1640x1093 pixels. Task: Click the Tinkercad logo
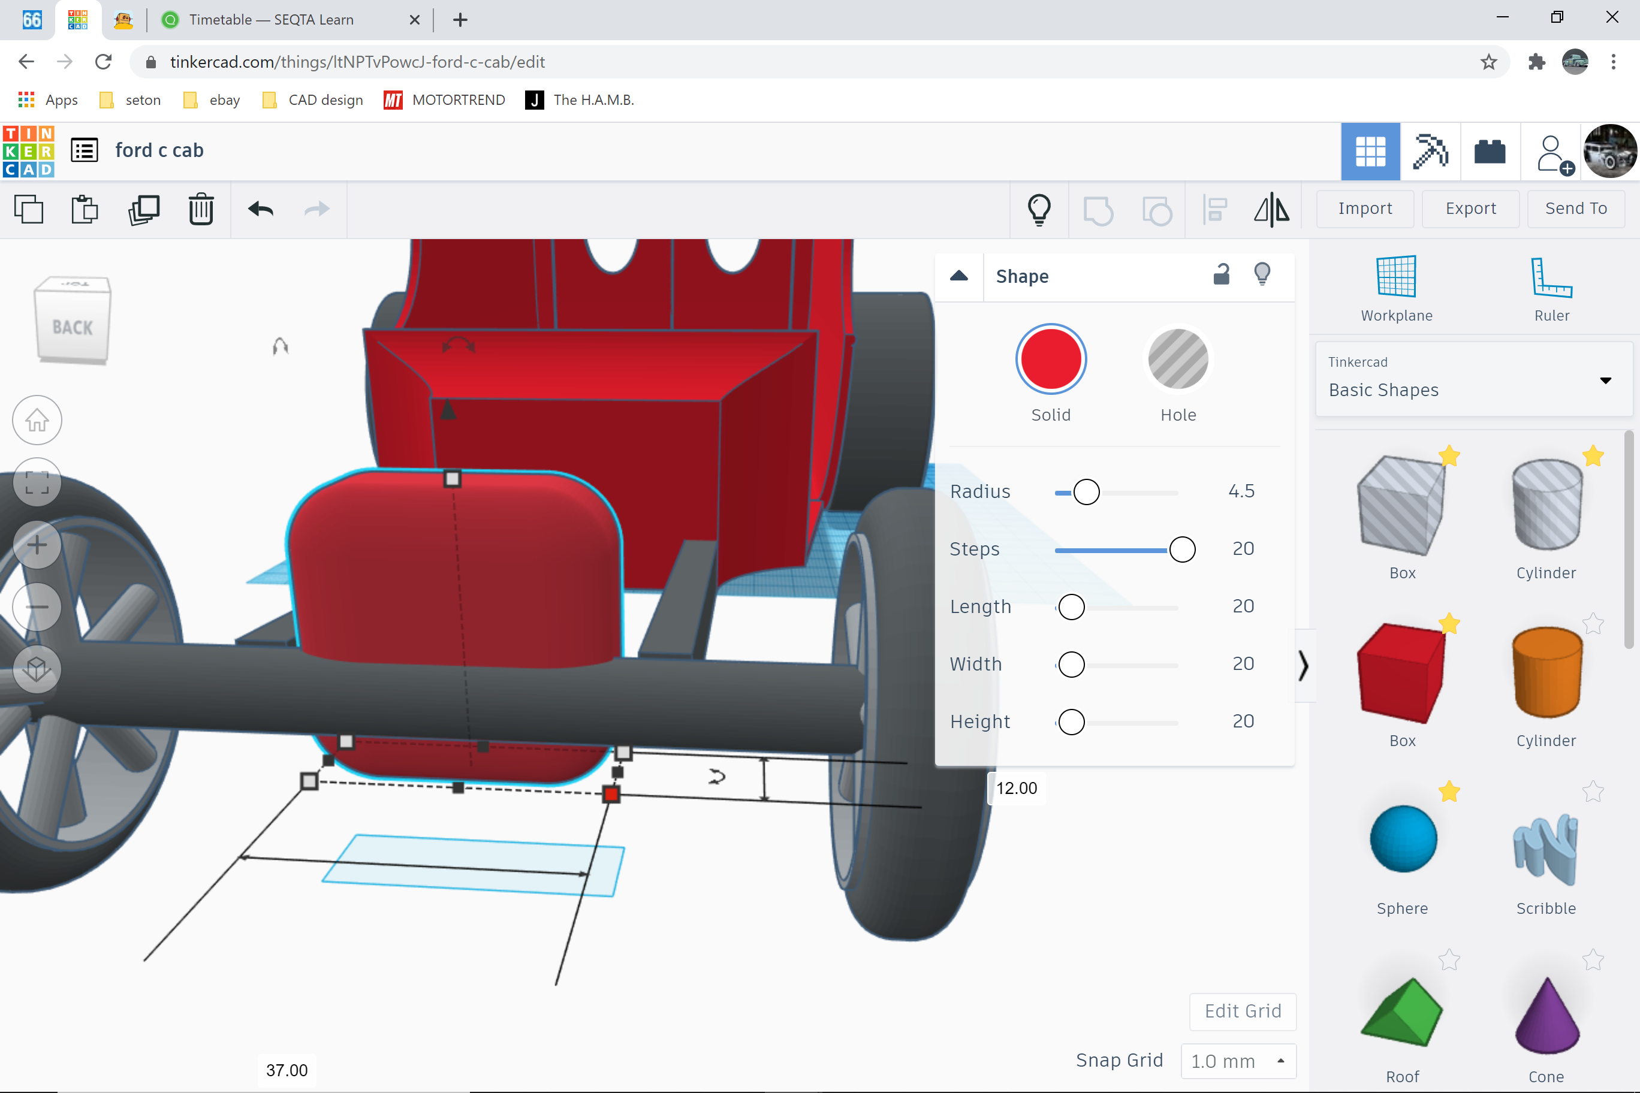coord(29,151)
